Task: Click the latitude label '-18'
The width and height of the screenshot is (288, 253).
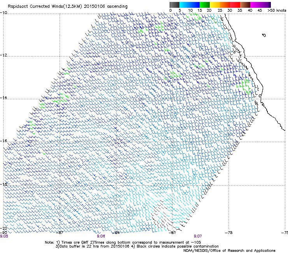Action: point(4,184)
